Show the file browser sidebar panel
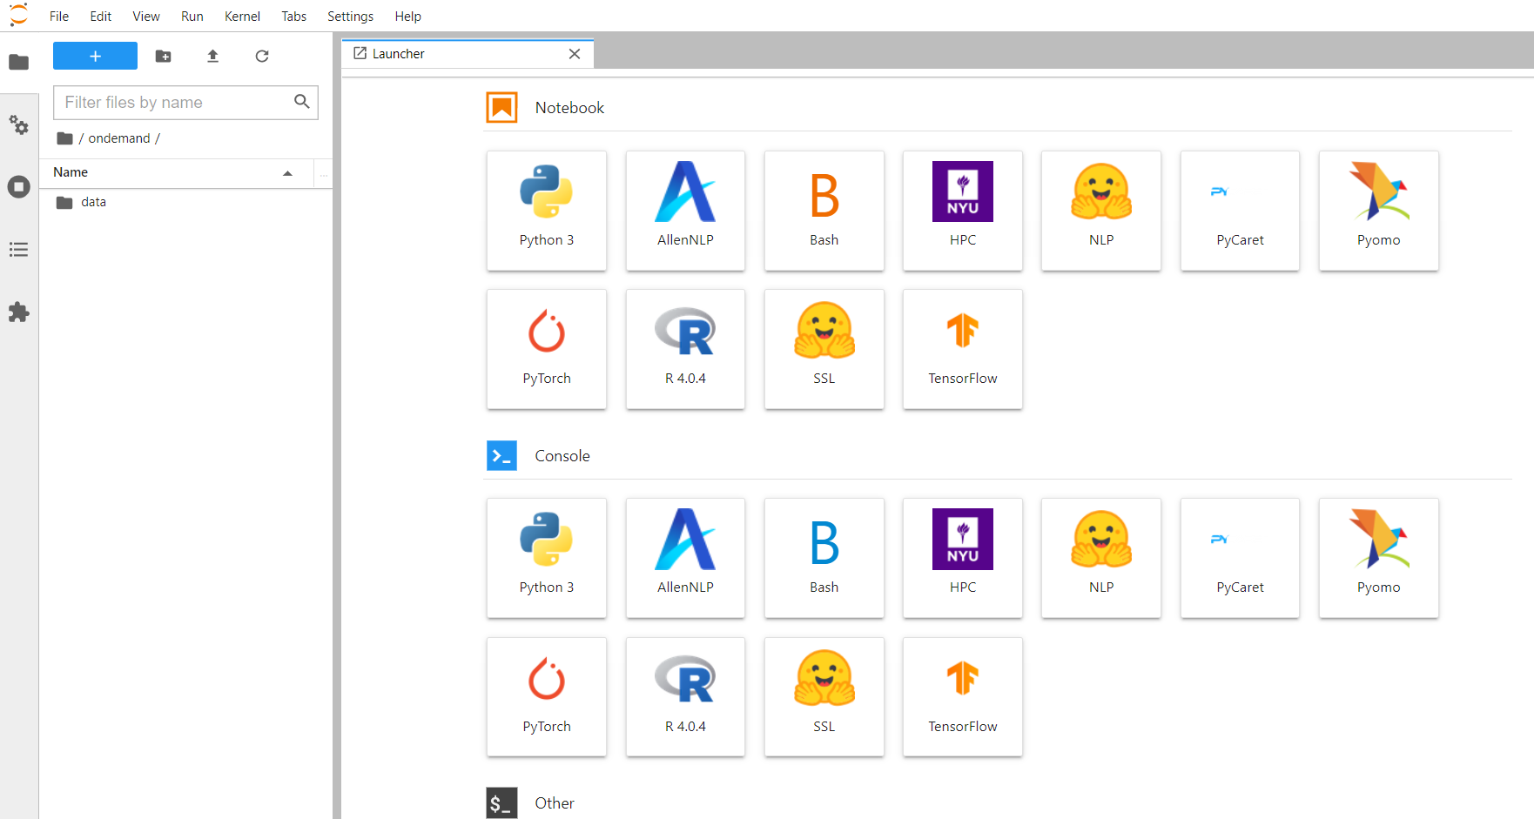The height and width of the screenshot is (819, 1534). tap(18, 62)
